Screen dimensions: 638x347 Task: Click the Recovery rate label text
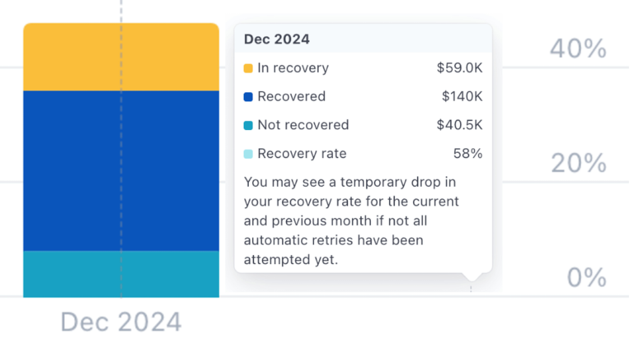click(x=302, y=154)
